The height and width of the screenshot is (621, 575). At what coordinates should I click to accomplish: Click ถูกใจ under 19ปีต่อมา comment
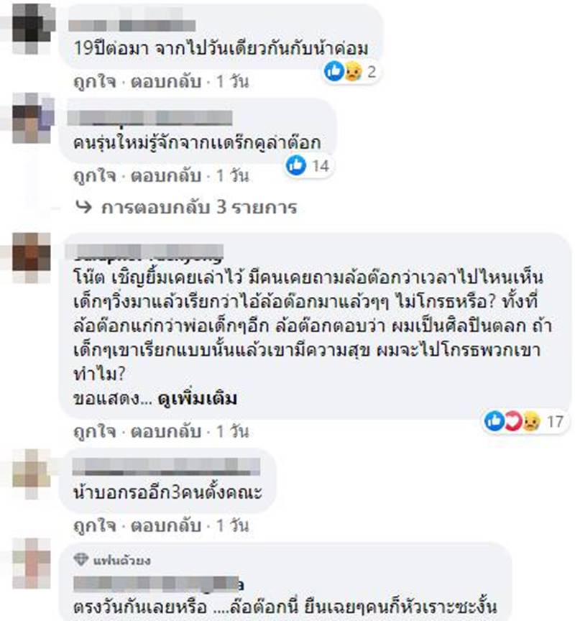95,82
